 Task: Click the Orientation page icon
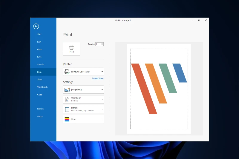click(x=67, y=99)
